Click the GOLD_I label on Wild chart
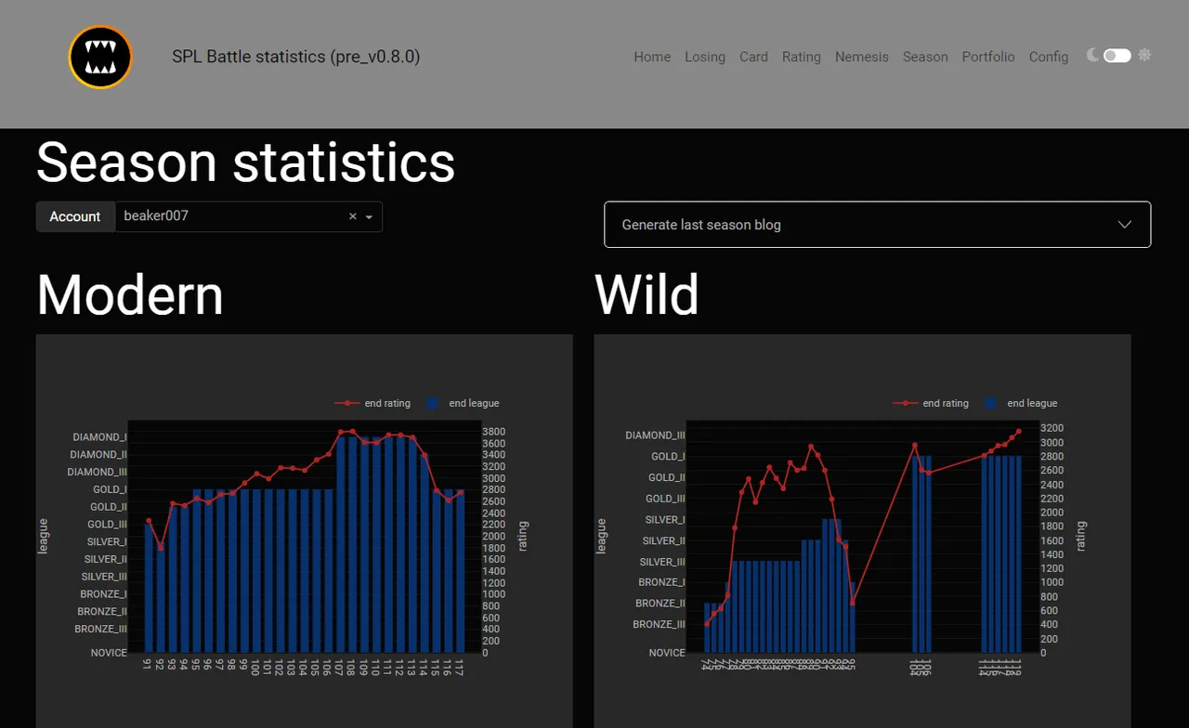This screenshot has height=728, width=1189. (666, 456)
